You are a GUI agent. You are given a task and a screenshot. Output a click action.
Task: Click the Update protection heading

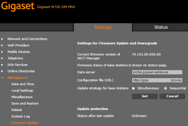pyautogui.click(x=93, y=109)
